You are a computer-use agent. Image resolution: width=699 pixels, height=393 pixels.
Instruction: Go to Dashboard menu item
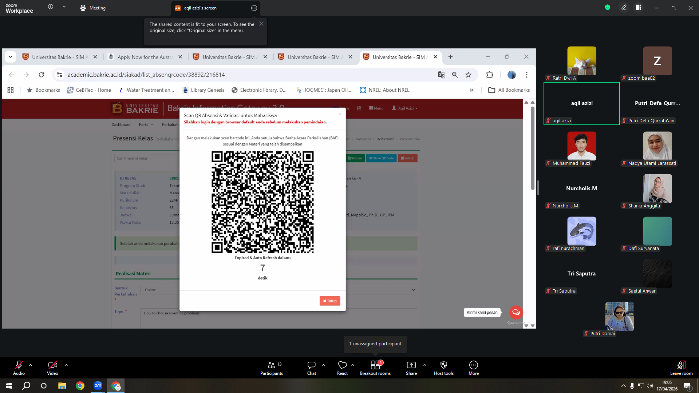[x=121, y=124]
